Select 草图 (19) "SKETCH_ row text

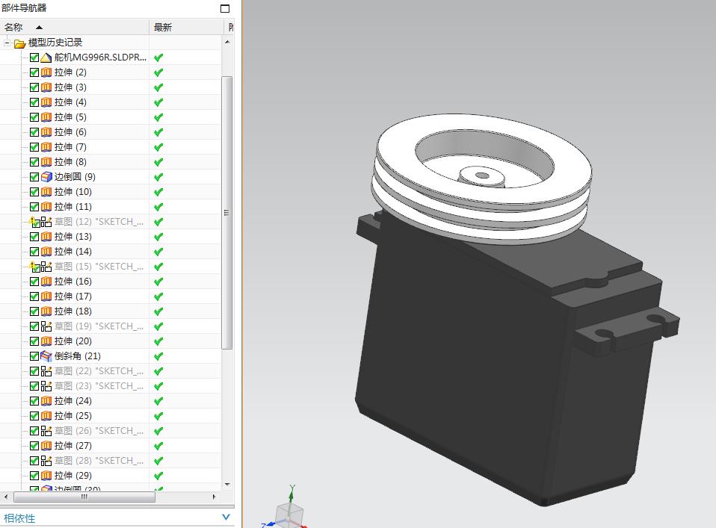[x=99, y=326]
